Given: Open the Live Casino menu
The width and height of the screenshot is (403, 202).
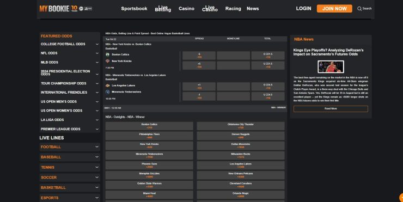Looking at the screenshot, I should point(210,9).
